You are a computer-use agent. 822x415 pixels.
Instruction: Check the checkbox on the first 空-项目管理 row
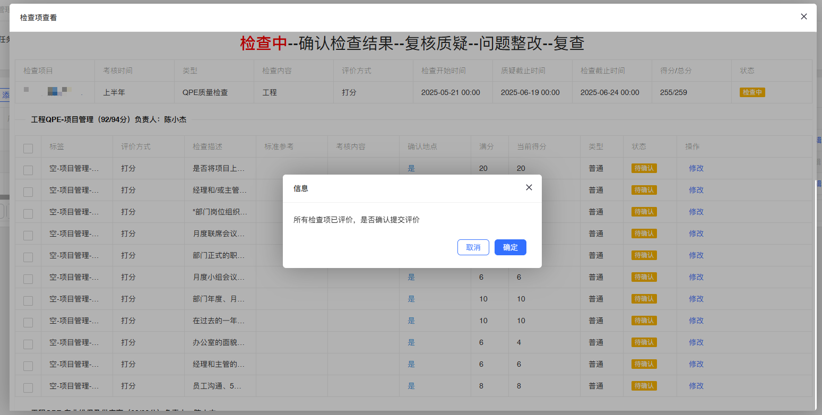click(28, 168)
